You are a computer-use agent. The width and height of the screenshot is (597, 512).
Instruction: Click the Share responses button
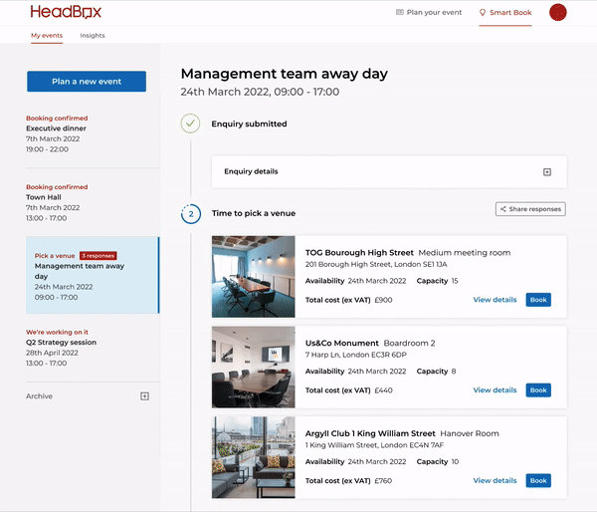click(x=530, y=209)
